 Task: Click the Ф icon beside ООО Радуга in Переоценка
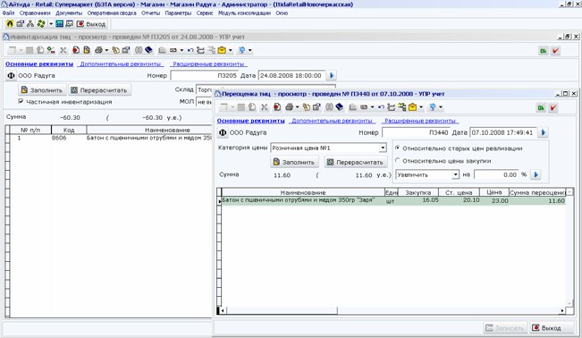[223, 132]
